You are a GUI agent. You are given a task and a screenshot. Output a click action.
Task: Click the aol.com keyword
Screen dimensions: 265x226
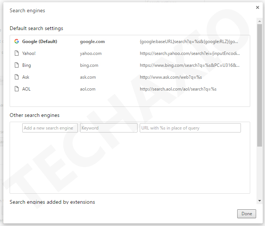pyautogui.click(x=88, y=89)
